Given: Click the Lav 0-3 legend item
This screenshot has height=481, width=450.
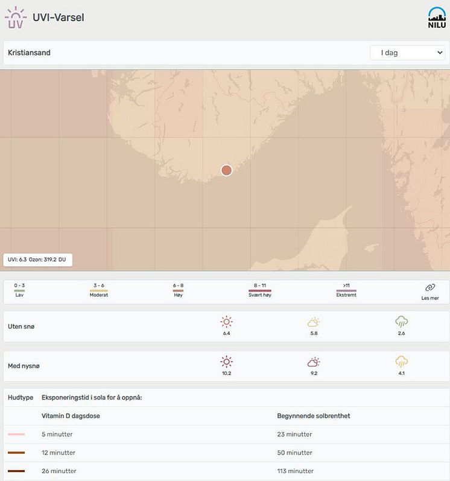Looking at the screenshot, I should [x=19, y=290].
